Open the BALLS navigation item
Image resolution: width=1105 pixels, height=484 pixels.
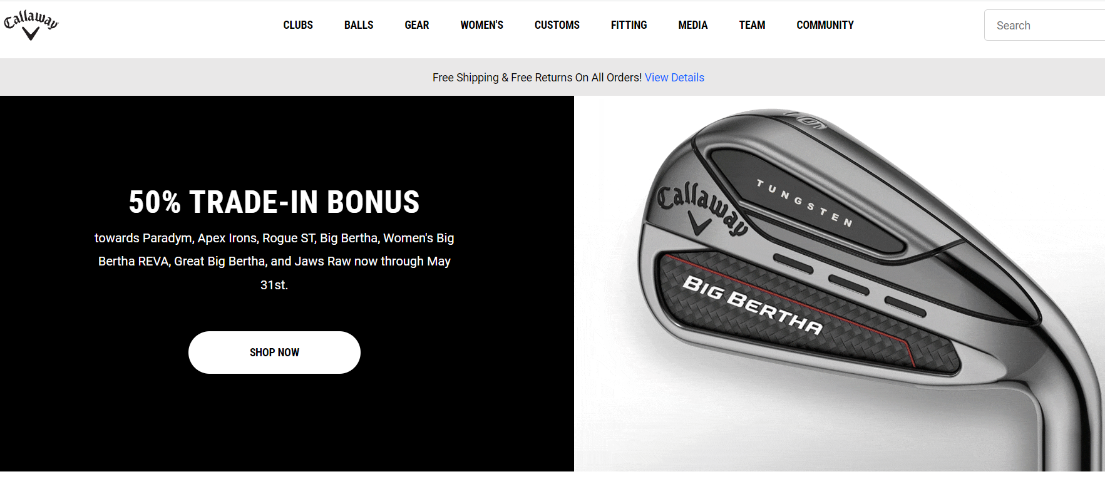[359, 25]
